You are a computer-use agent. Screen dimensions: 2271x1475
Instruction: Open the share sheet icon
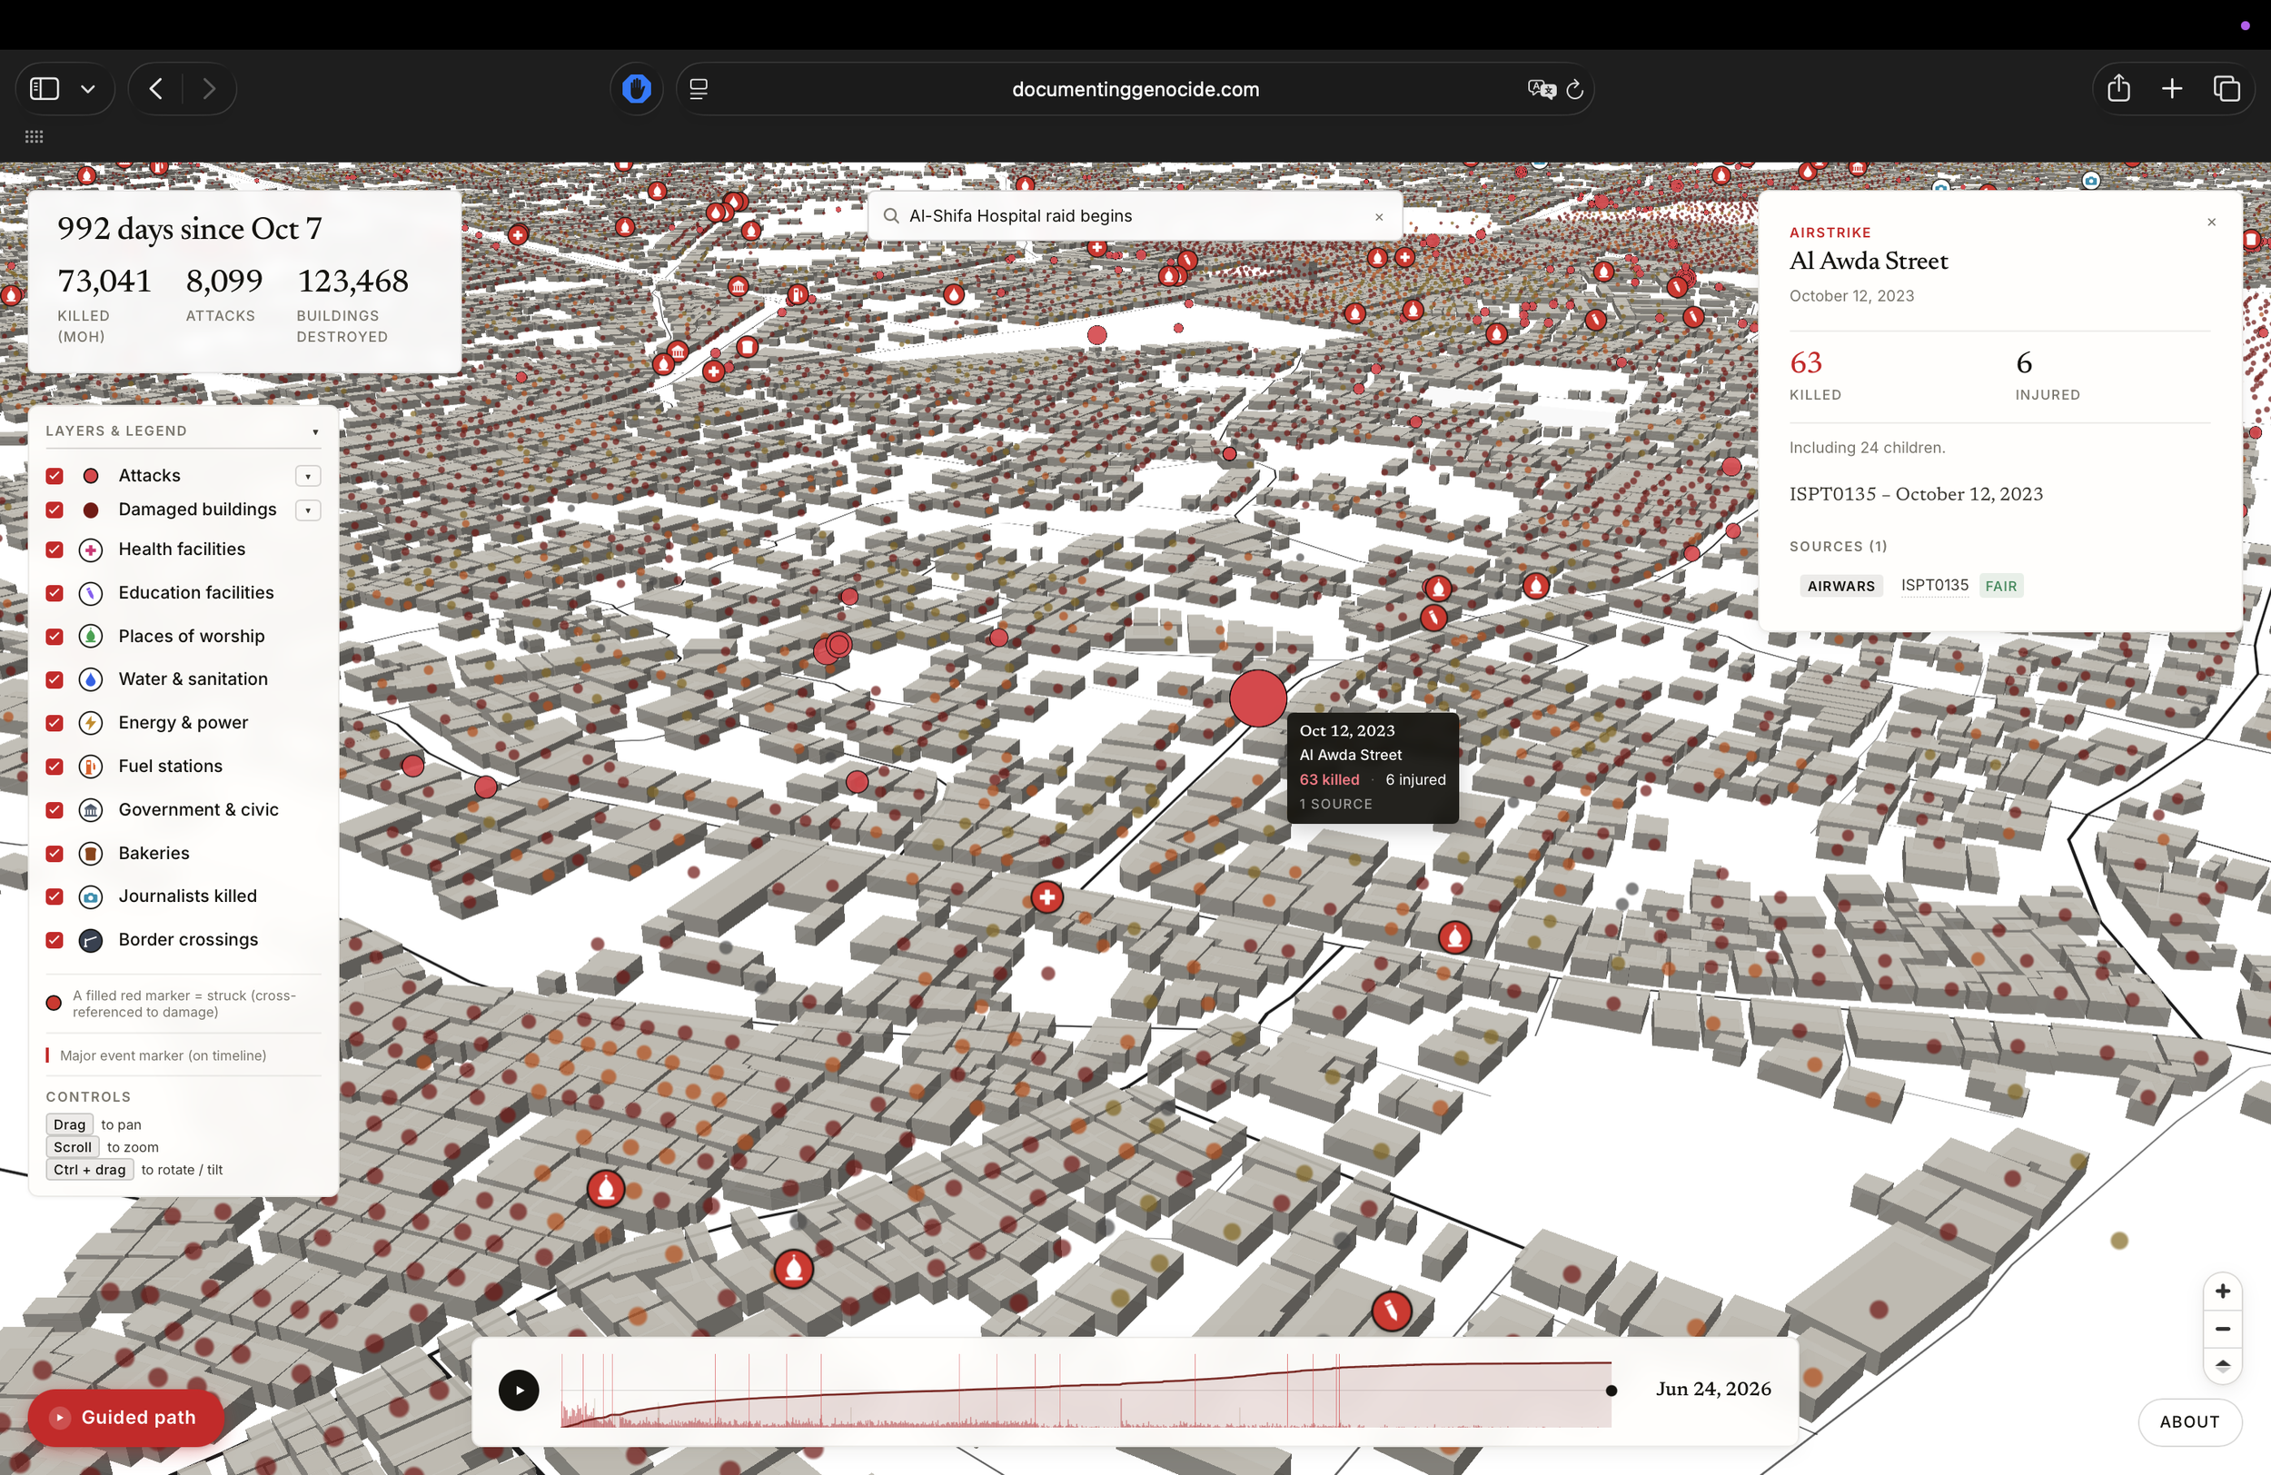click(x=2118, y=89)
